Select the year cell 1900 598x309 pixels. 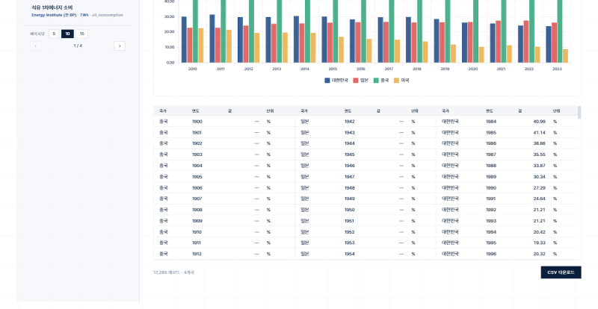197,122
